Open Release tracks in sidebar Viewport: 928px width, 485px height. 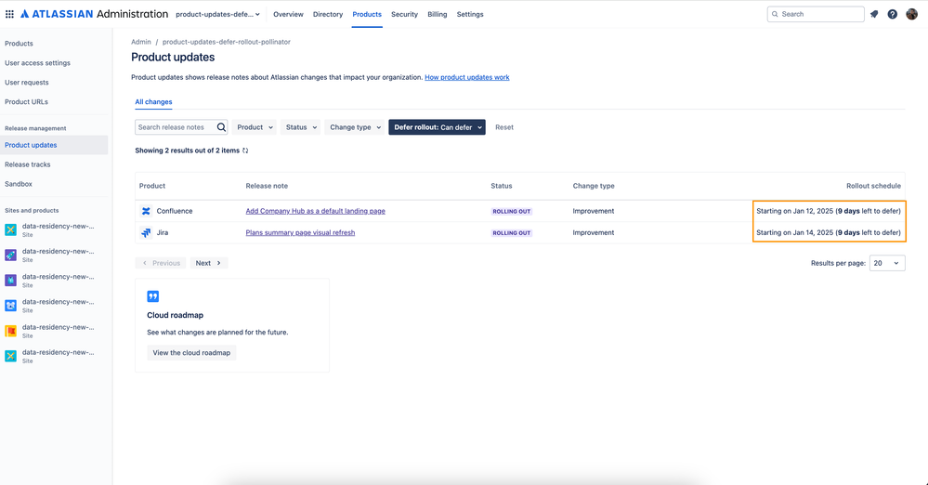(28, 164)
